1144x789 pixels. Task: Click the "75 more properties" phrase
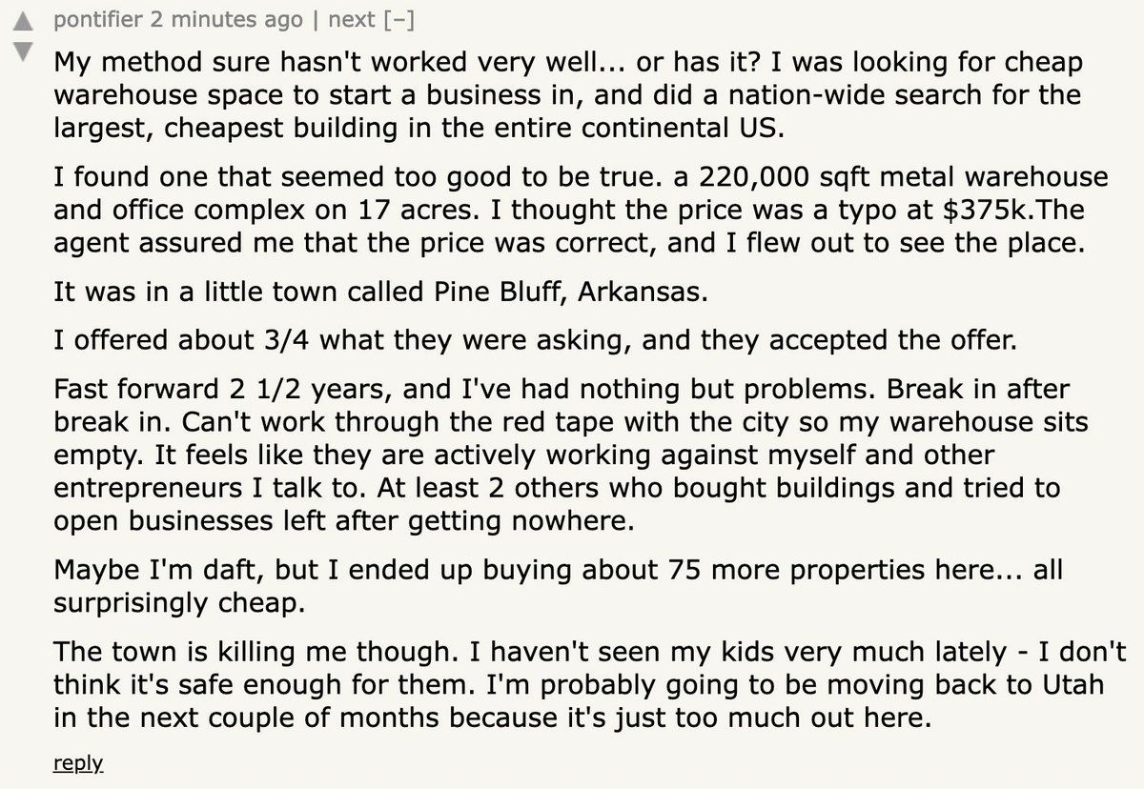792,570
